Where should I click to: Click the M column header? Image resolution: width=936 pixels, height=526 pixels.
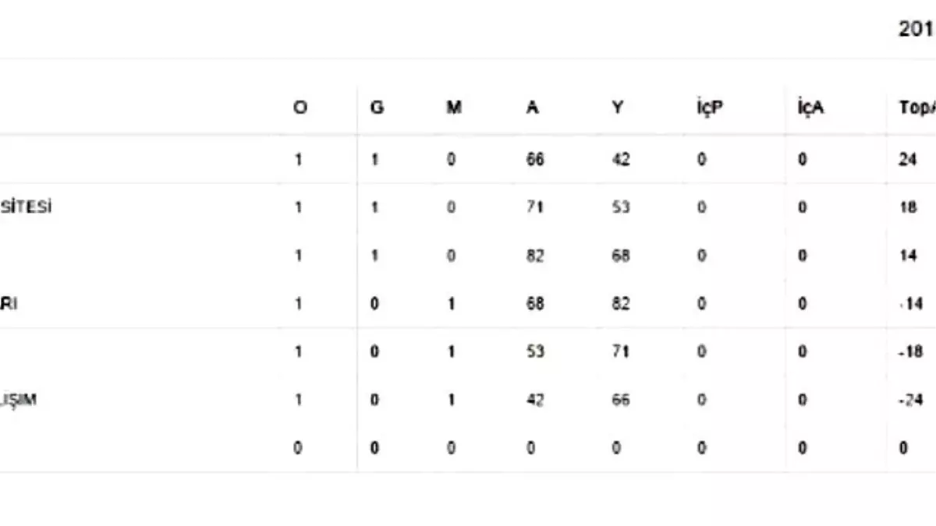(x=454, y=109)
